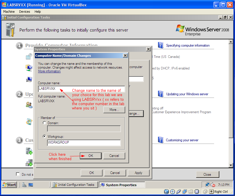Image resolution: width=235 pixels, height=196 pixels.
Task: Switch to System Properties taskbar button
Action: point(122,185)
